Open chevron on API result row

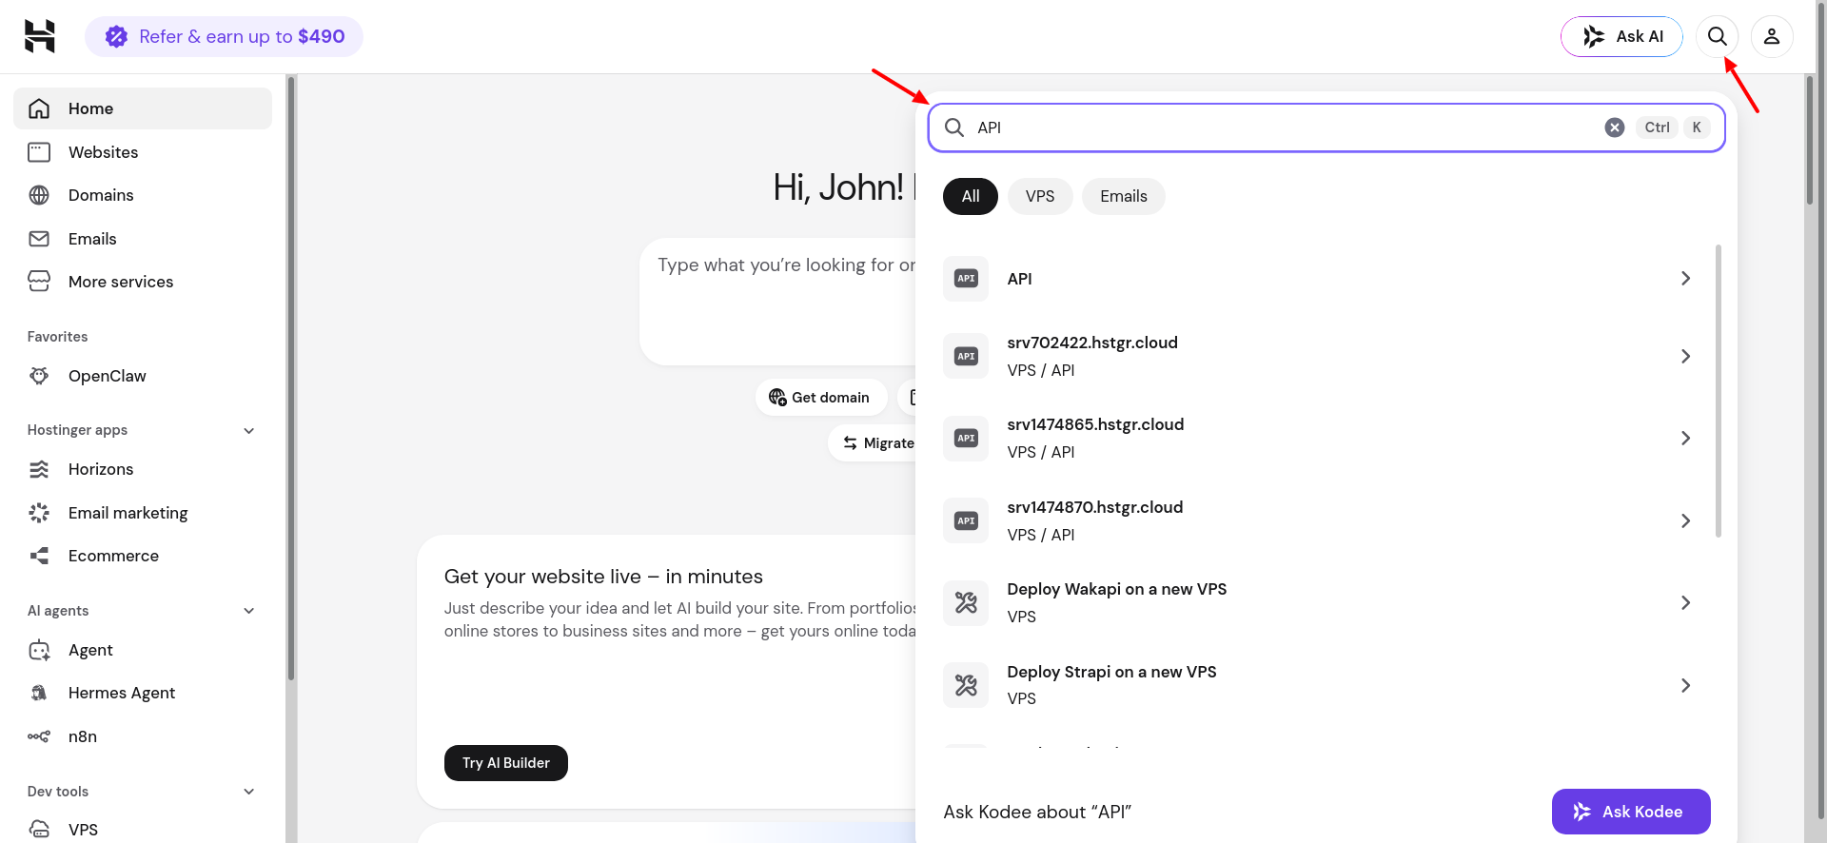[x=1685, y=279]
